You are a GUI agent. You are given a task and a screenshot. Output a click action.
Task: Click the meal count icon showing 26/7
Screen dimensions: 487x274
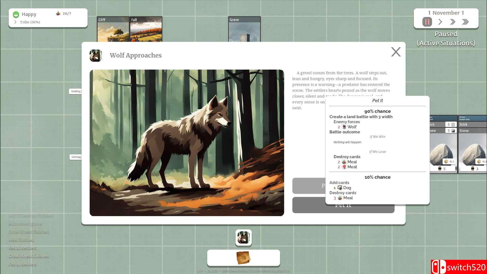[58, 13]
